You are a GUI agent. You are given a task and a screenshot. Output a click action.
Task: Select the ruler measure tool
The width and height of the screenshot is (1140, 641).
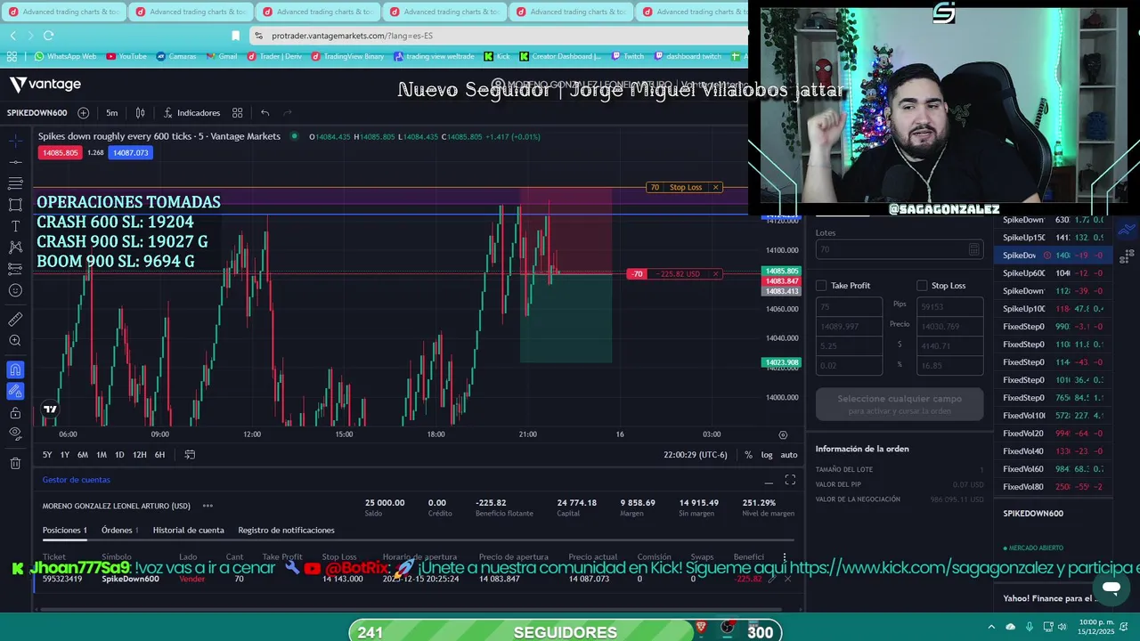[x=15, y=319]
